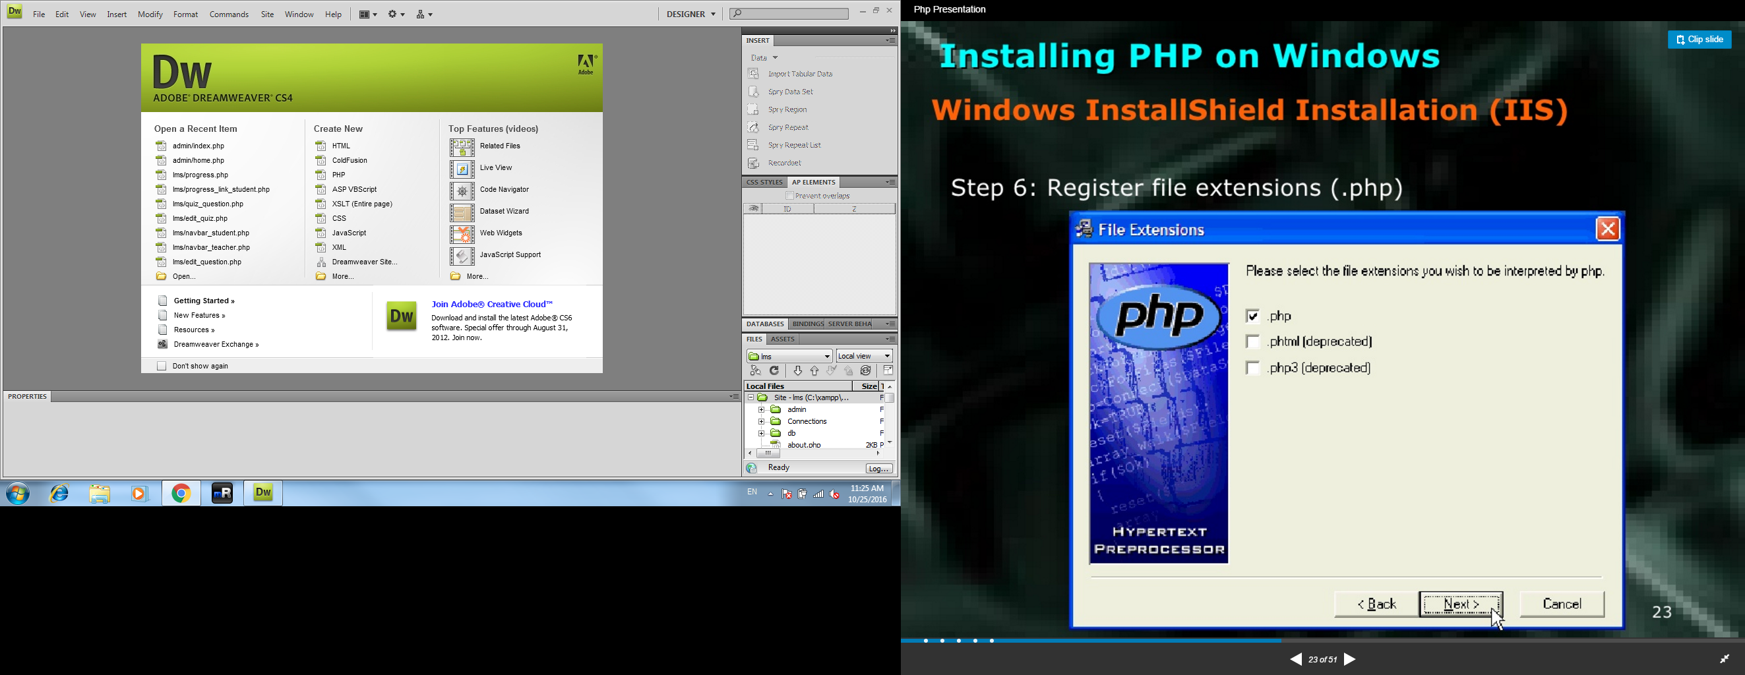Screen dimensions: 1745x675
Task: Open the Extend Dreamweaver gear menu
Action: click(397, 15)
